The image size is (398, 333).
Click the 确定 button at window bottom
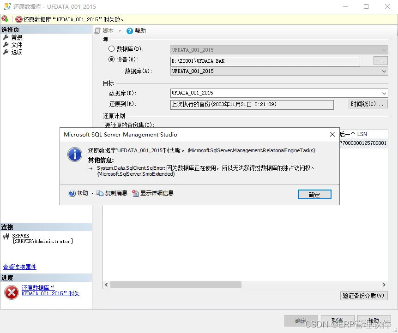click(301, 321)
